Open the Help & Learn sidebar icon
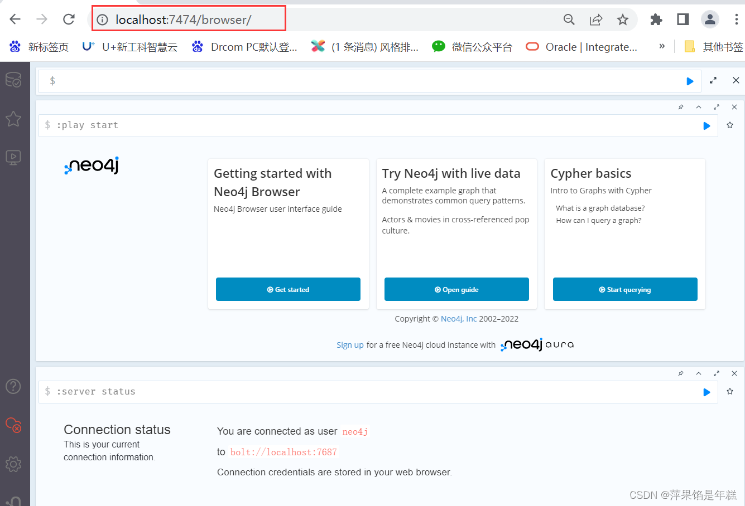The image size is (745, 506). click(13, 386)
